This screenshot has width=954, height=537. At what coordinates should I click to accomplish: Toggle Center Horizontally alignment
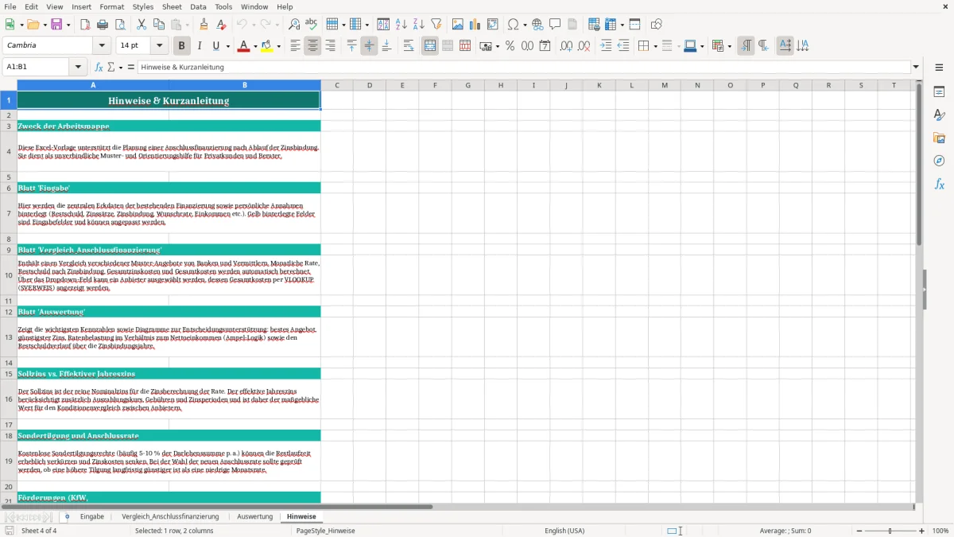point(313,46)
